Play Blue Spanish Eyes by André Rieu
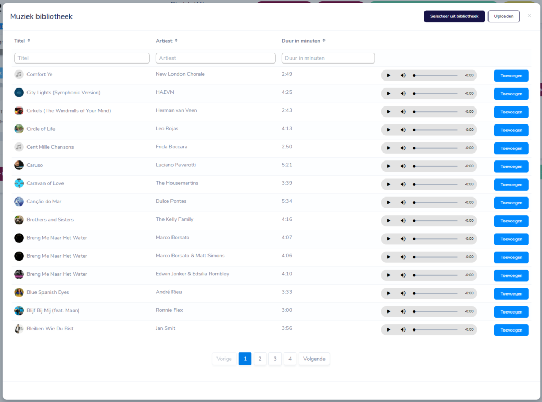This screenshot has width=542, height=402. [x=389, y=293]
